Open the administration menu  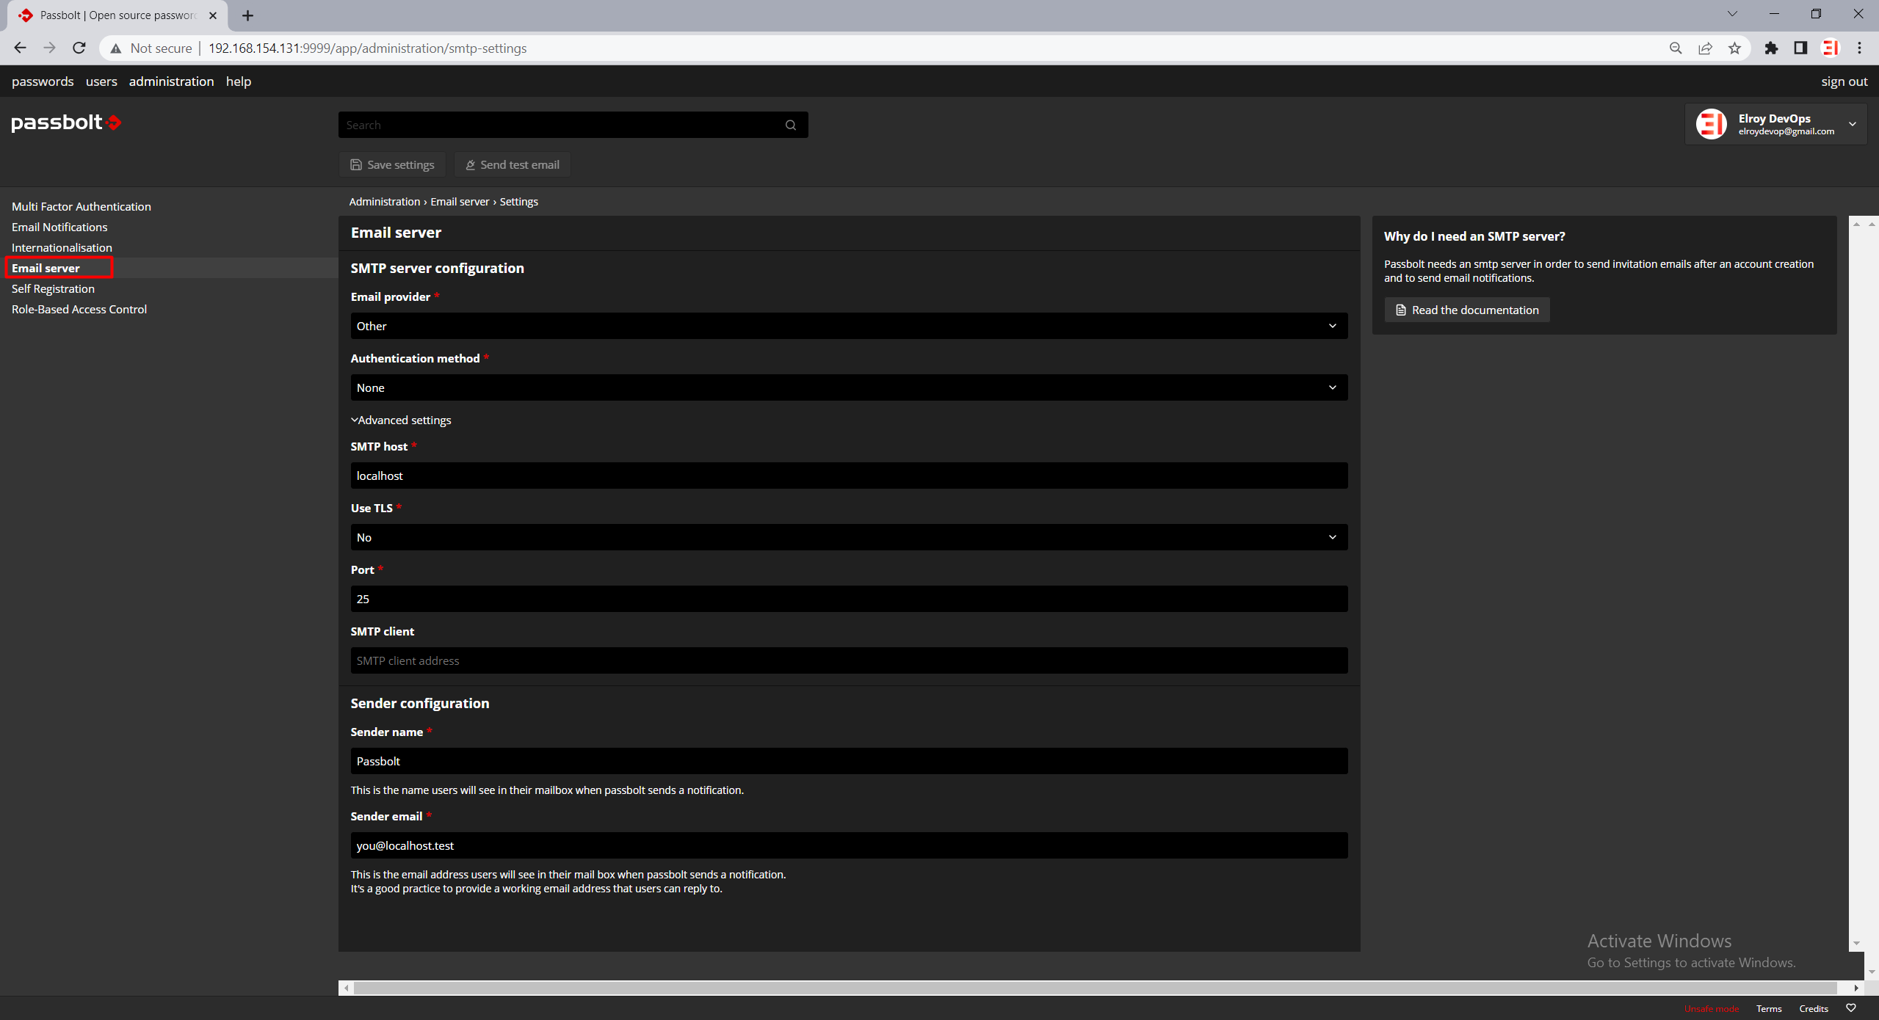coord(172,81)
